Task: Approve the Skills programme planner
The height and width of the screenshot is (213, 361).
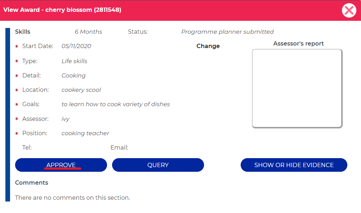Action: (x=61, y=165)
